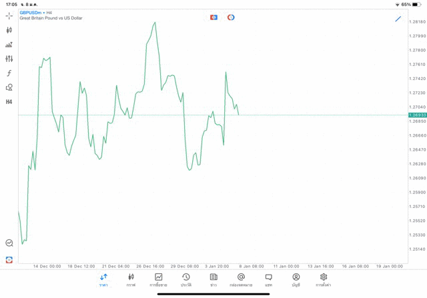Open the ข่าว news tab
Screen dimensions: 427x298
click(213, 279)
